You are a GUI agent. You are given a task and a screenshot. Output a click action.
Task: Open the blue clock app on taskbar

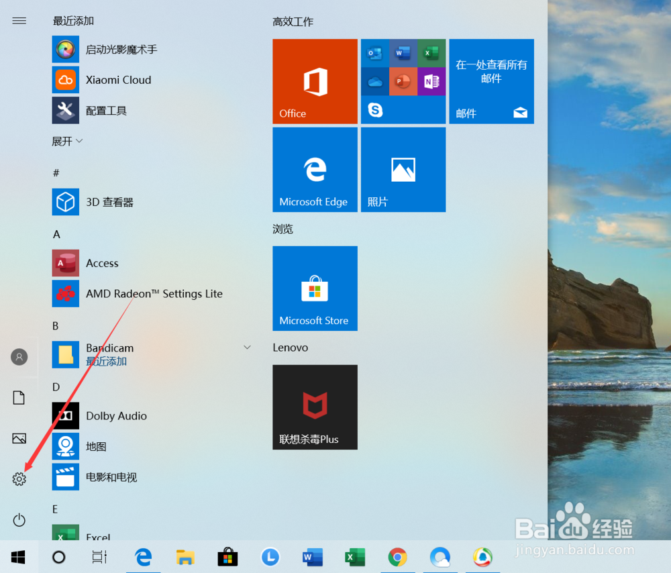tap(270, 557)
